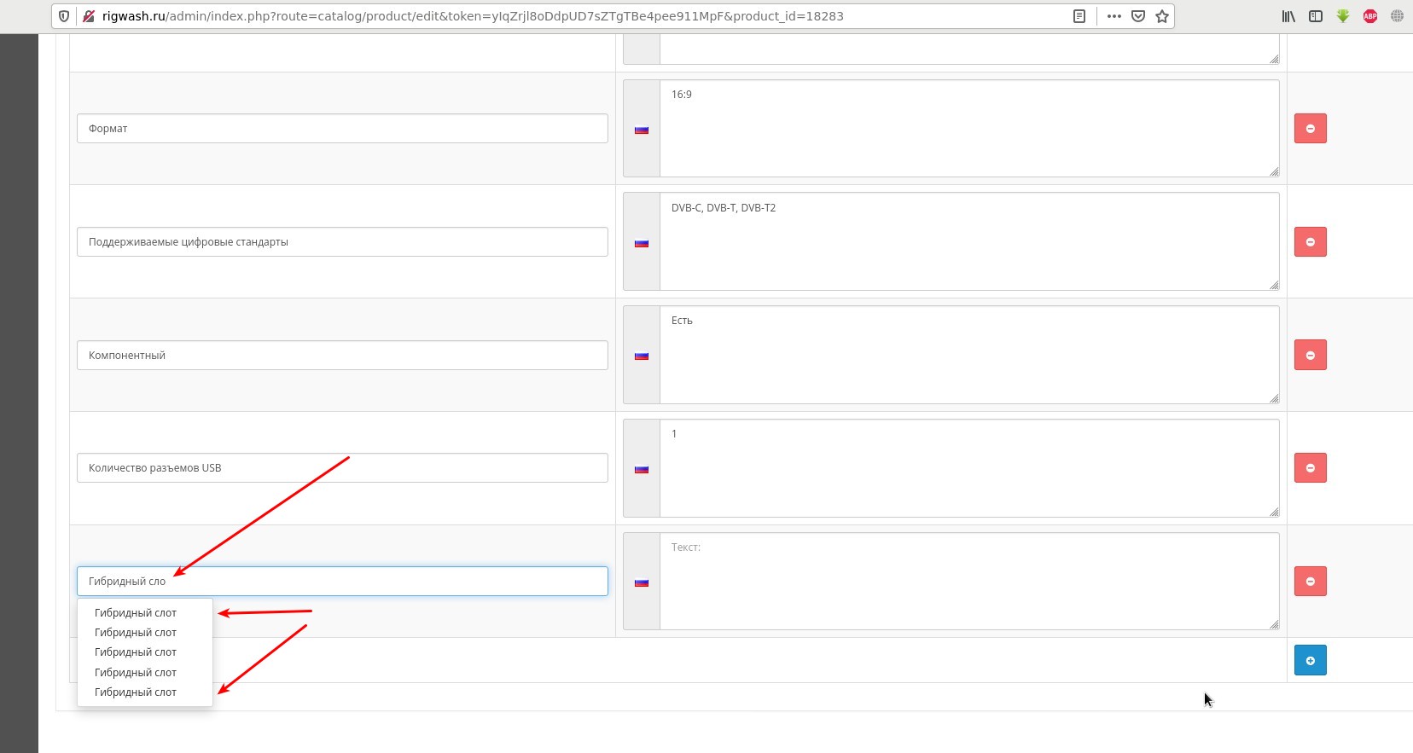
Task: Click the Гибридный сло attribute name field
Action: 341,582
